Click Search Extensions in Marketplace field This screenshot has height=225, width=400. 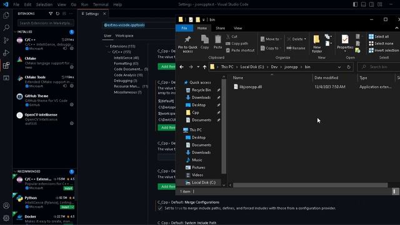pyautogui.click(x=46, y=23)
